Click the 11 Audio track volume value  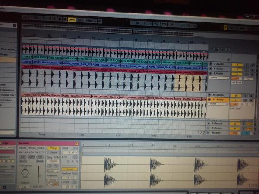point(236,105)
